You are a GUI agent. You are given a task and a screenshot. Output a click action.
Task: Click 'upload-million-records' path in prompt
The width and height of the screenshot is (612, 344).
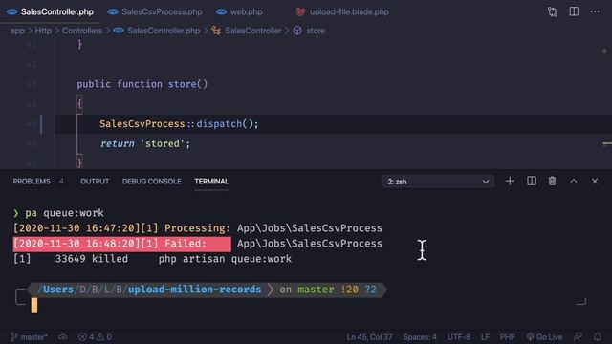(x=195, y=290)
